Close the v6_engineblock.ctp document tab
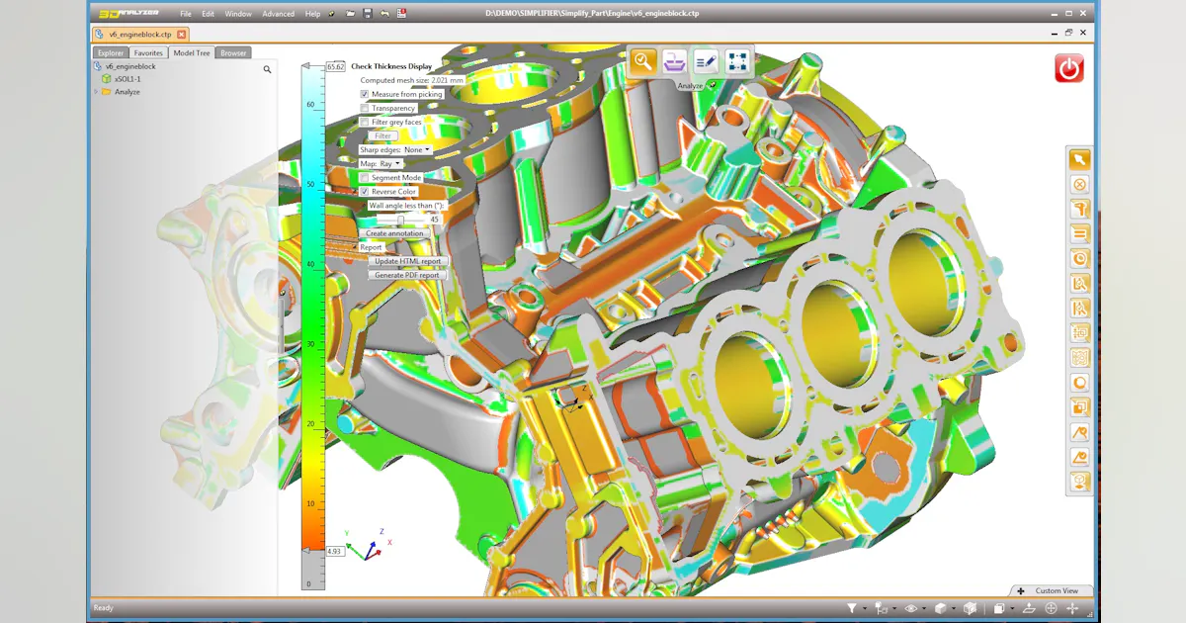Image resolution: width=1186 pixels, height=623 pixels. (181, 35)
